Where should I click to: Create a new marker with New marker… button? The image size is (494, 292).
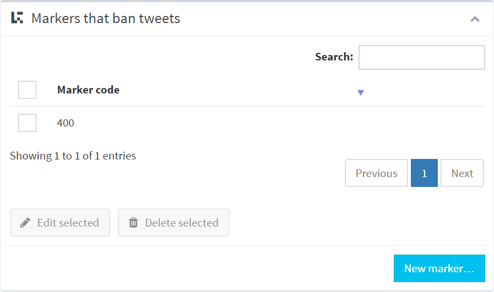pyautogui.click(x=439, y=268)
